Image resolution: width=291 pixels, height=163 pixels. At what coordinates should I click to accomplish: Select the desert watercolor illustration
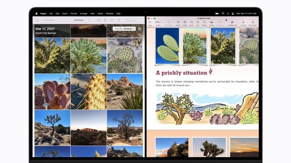[207, 108]
